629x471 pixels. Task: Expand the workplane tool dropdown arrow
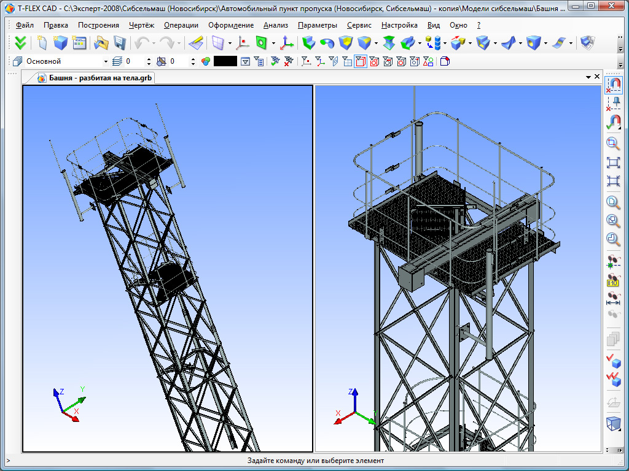tap(230, 44)
